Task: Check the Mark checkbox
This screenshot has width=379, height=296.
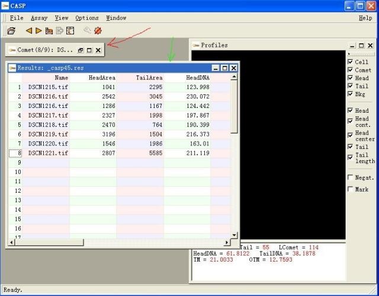Action: pos(351,189)
